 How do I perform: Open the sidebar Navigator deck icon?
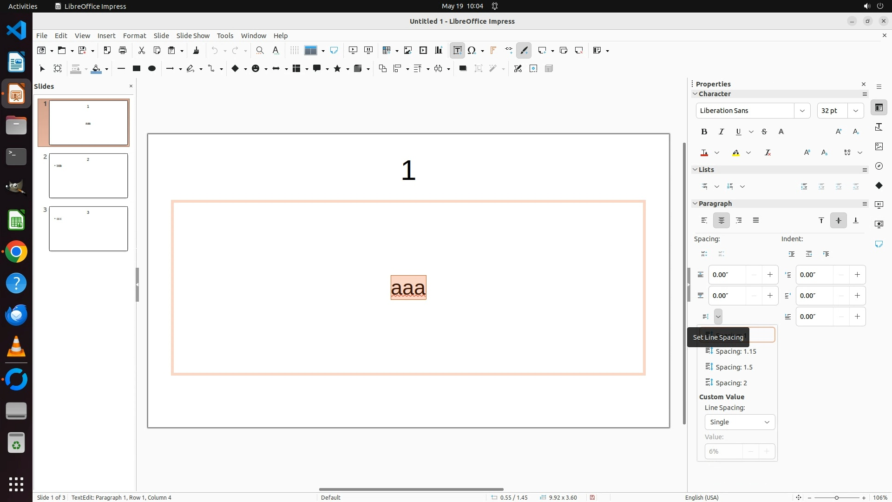click(x=879, y=166)
